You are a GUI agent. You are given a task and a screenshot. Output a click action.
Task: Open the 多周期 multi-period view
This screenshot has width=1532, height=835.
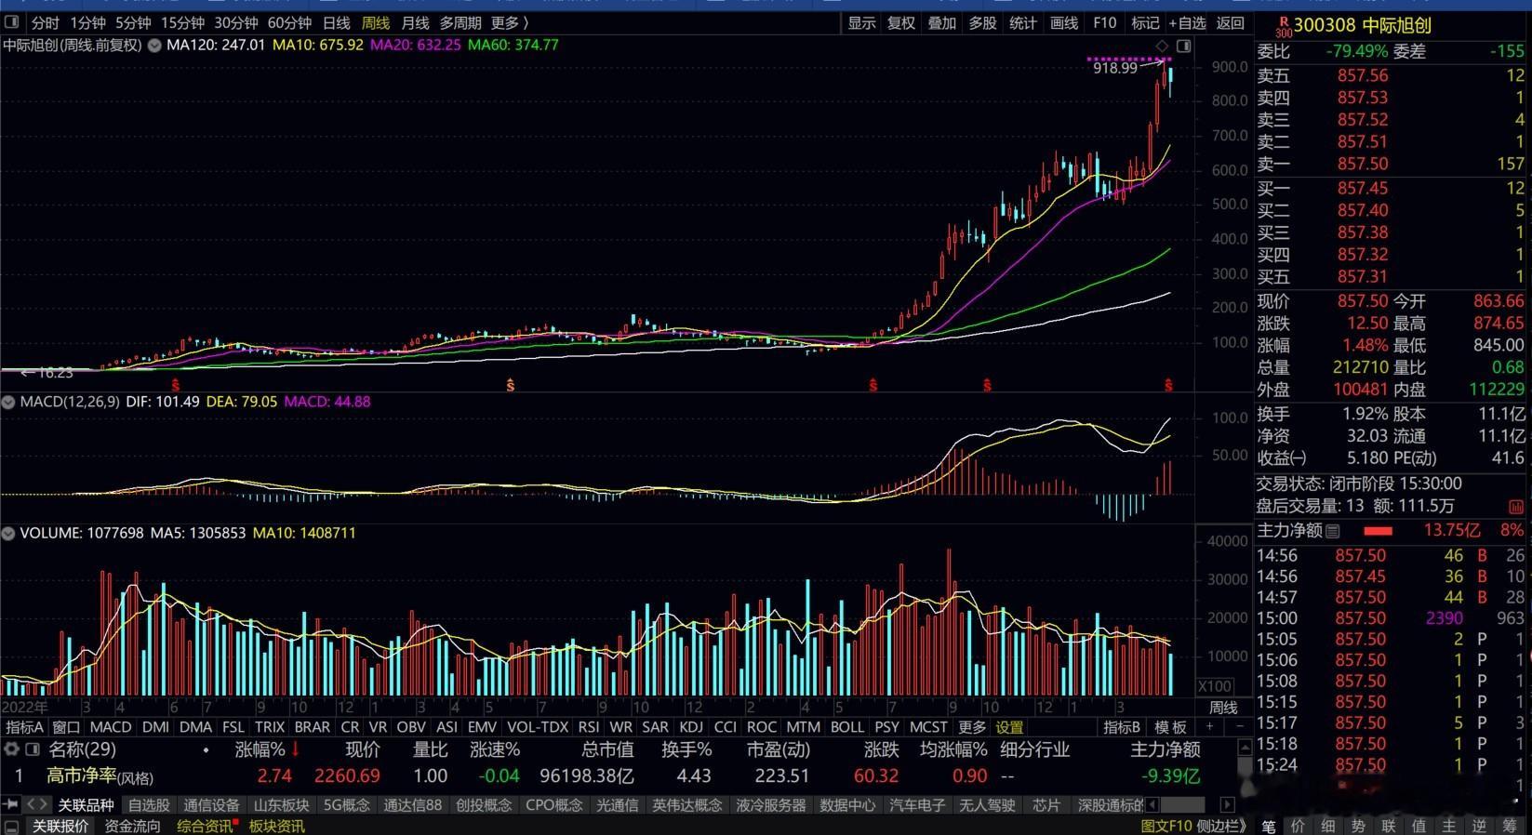point(460,23)
